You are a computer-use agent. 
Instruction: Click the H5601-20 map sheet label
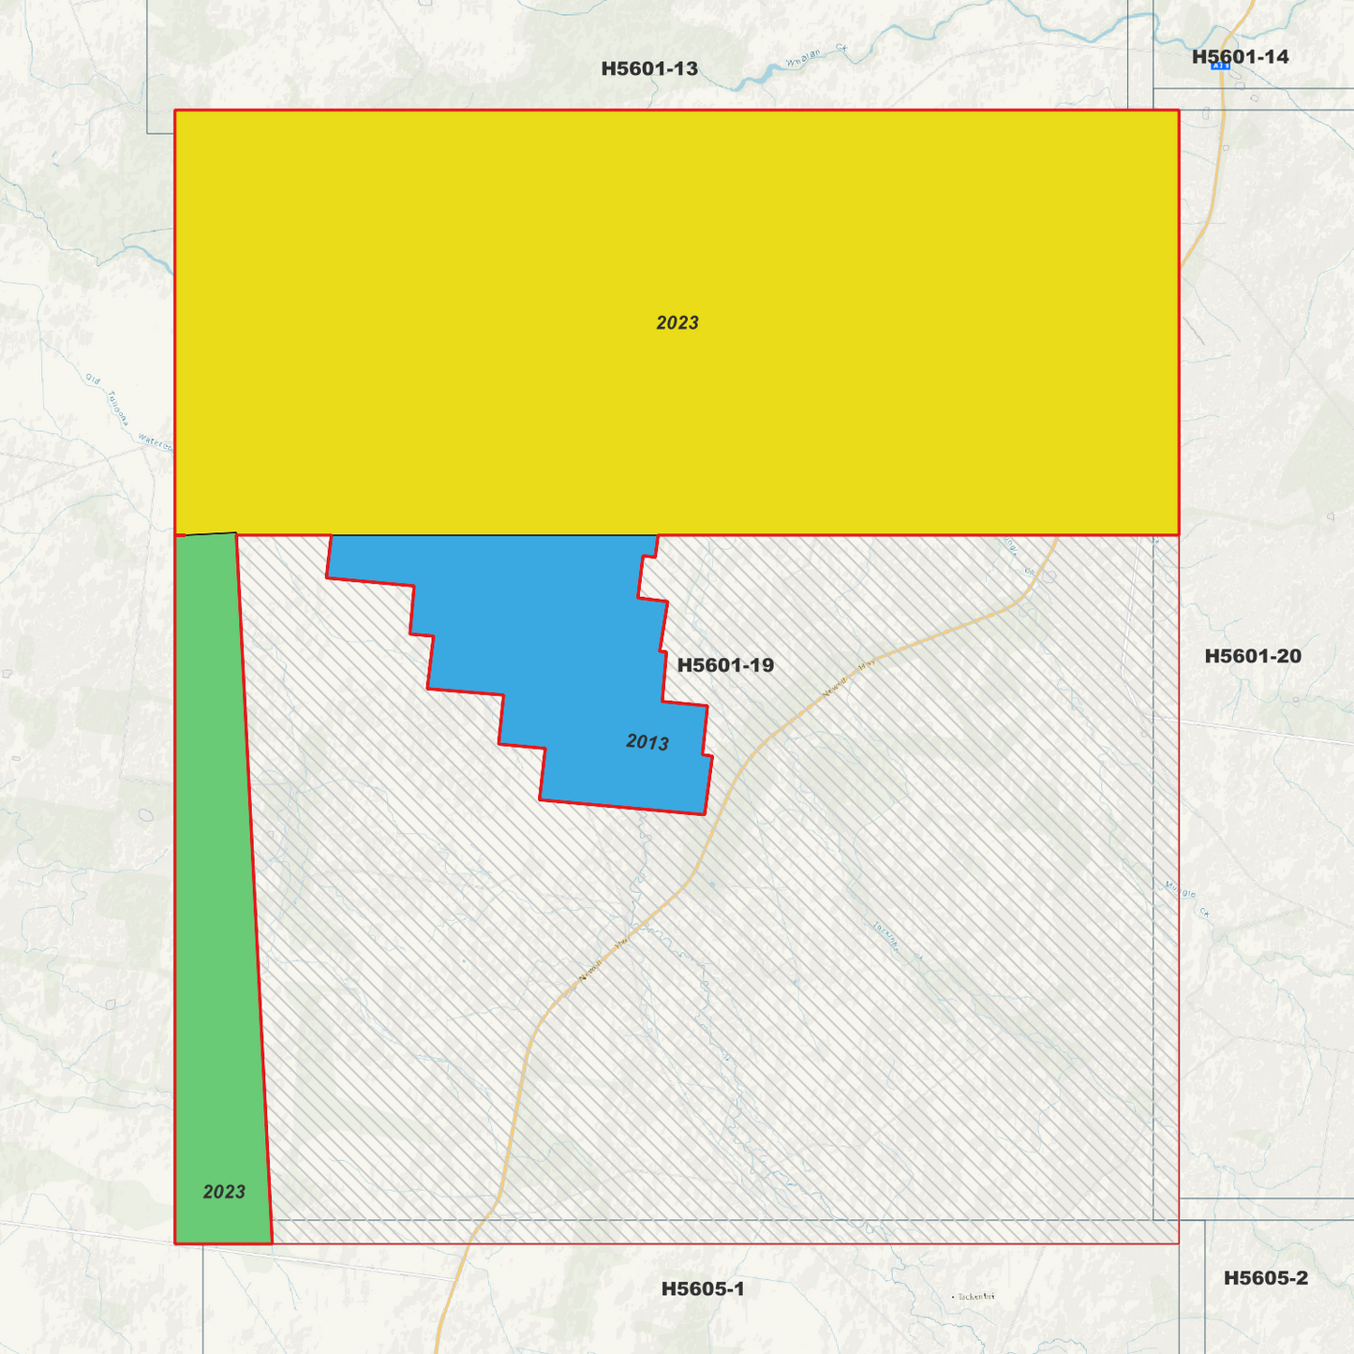(x=1253, y=656)
